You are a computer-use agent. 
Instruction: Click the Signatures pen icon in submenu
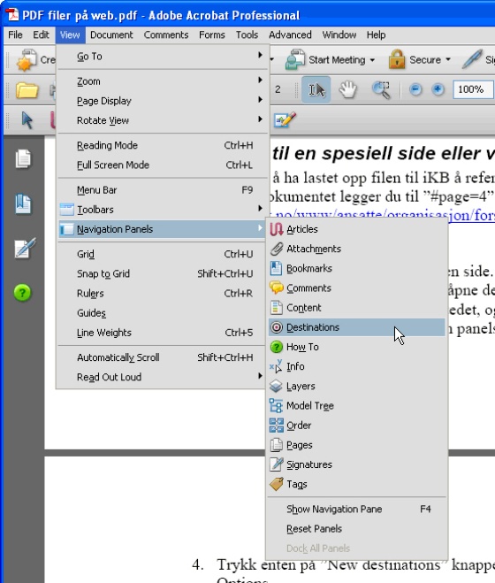coord(276,464)
